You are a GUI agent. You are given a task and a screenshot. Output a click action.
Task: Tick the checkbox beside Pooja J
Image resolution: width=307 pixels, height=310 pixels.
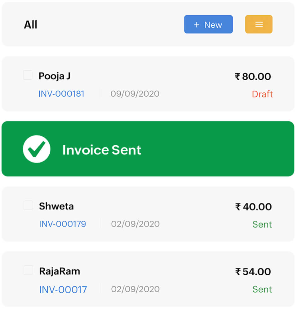[x=28, y=75]
